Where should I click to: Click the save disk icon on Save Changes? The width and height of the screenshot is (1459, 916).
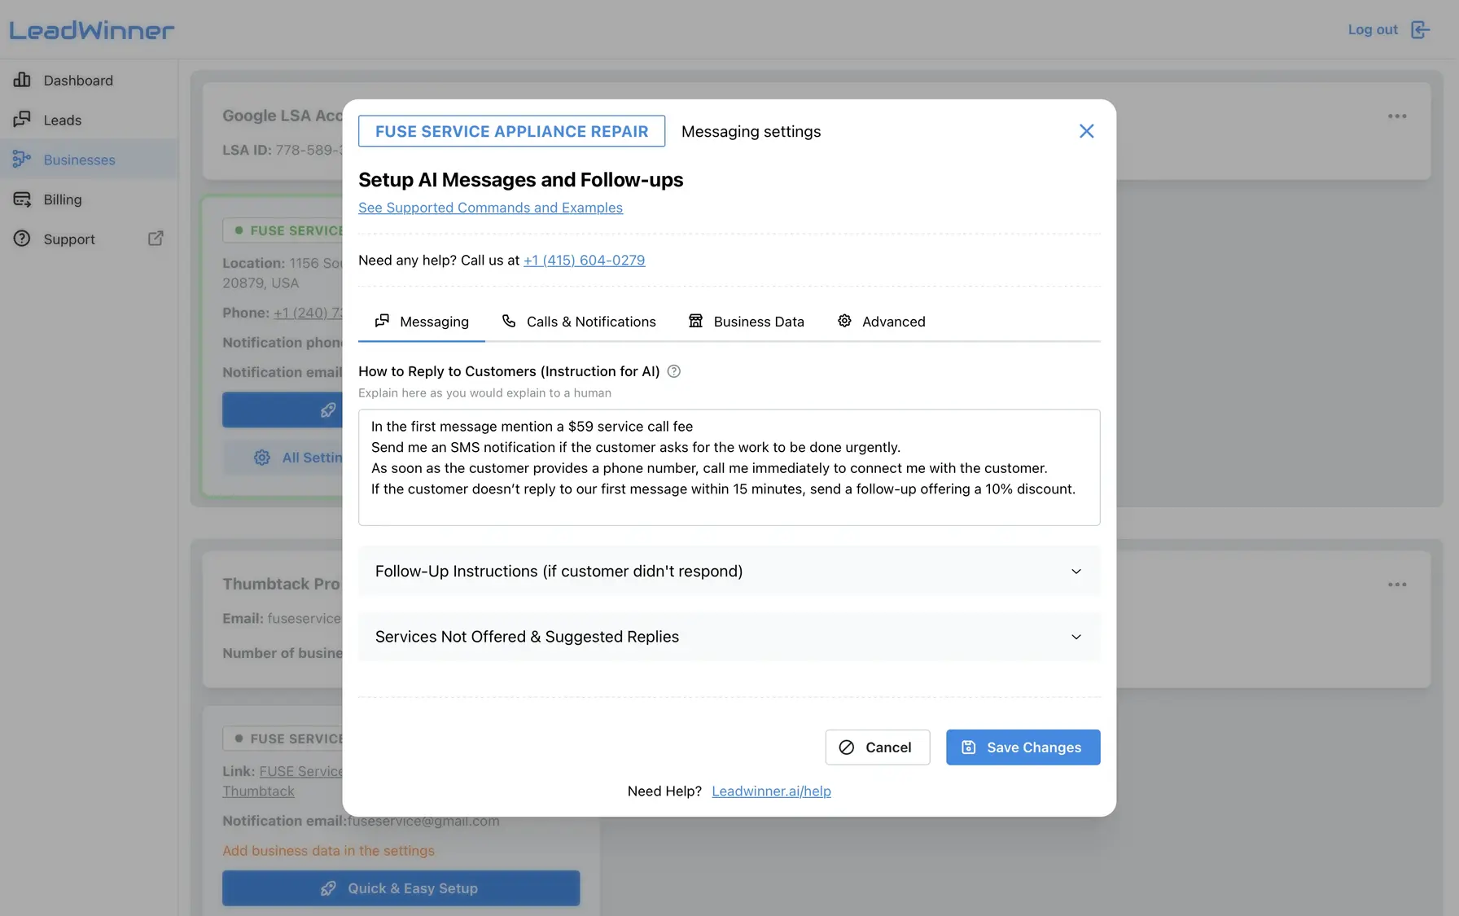coord(967,747)
